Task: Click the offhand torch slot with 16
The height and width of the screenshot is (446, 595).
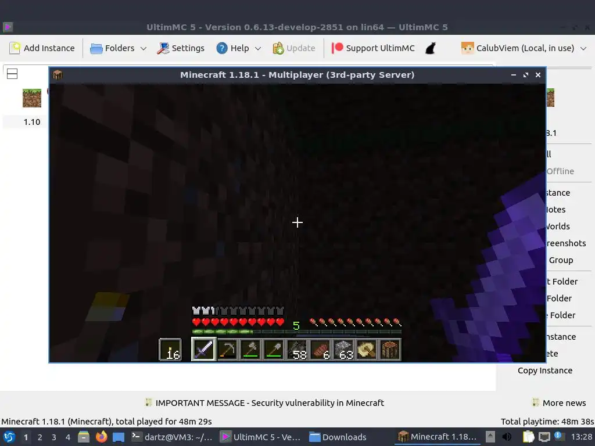Action: pyautogui.click(x=170, y=349)
